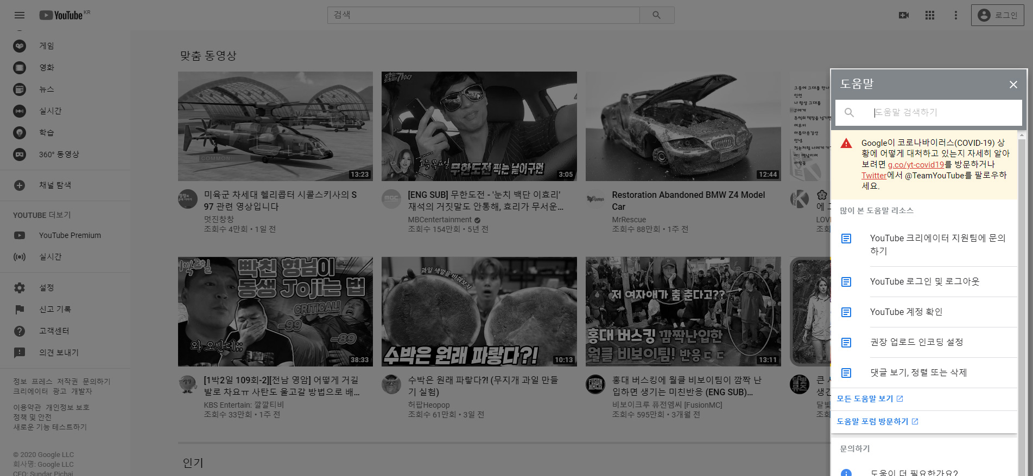Open the 홍대 버스킹 video thumbnail
This screenshot has width=1033, height=476.
pos(683,312)
